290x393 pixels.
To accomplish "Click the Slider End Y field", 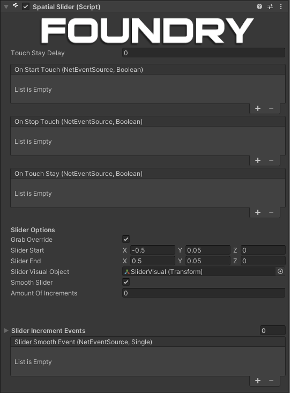I will [x=207, y=261].
